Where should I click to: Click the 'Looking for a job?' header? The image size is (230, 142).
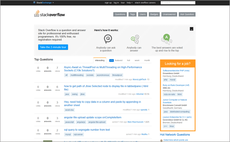pos(178,64)
